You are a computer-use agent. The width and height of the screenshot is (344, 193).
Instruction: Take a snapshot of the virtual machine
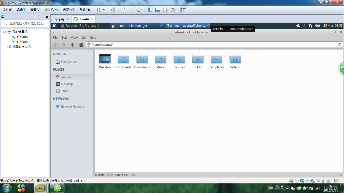pyautogui.click(x=124, y=10)
